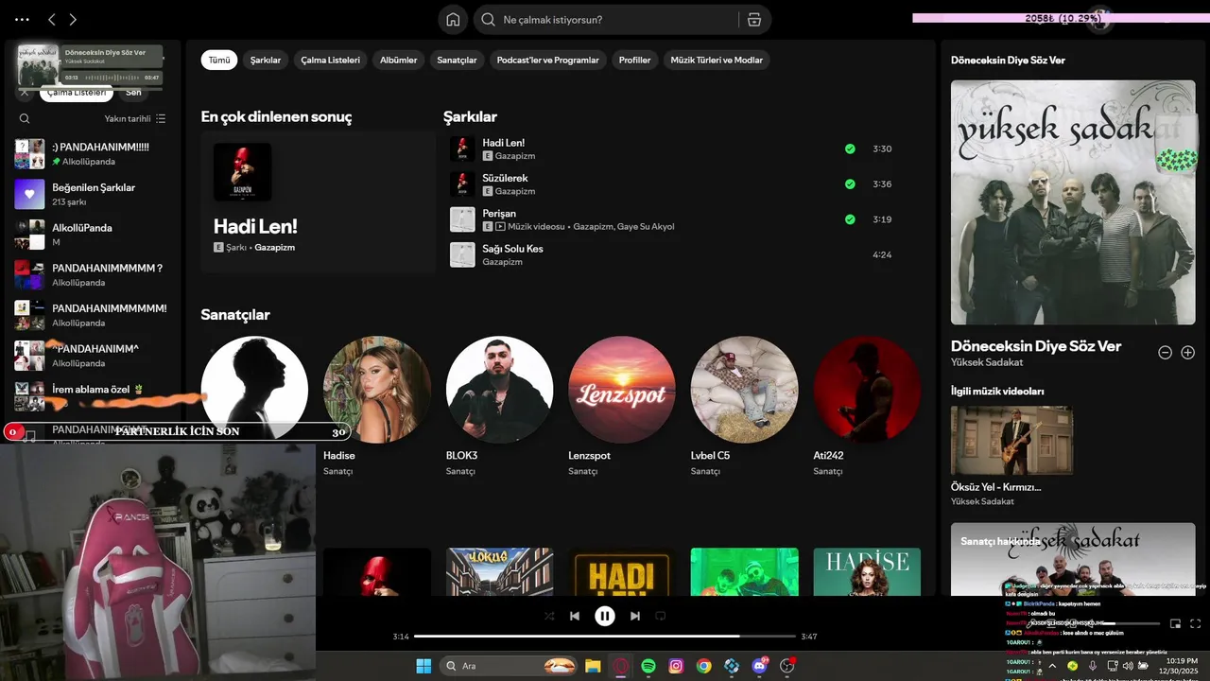
Task: Open the Windows Start menu
Action: tap(423, 666)
